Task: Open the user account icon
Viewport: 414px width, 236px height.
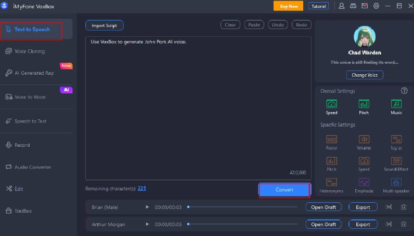Action: tap(341, 6)
